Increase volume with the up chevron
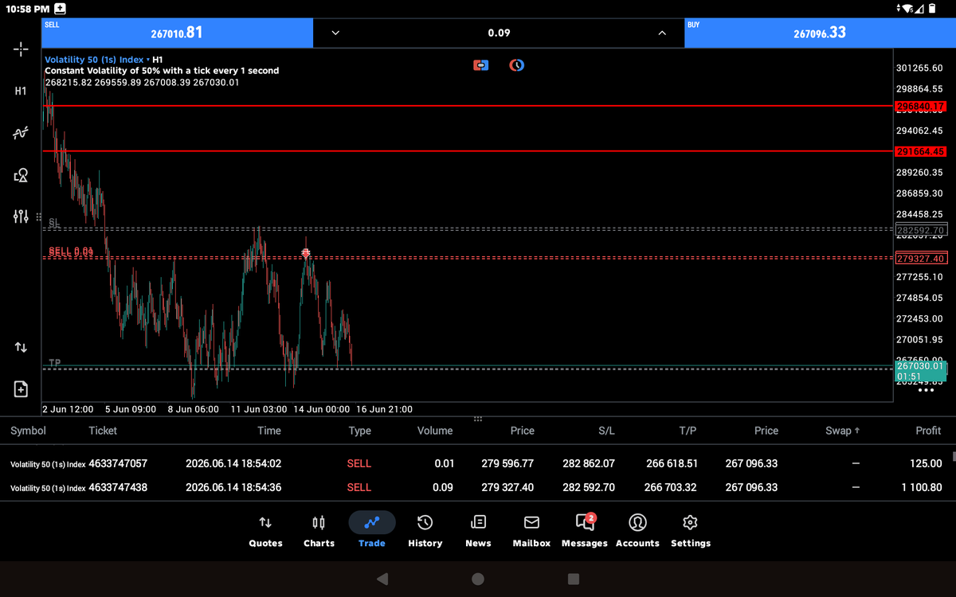 tap(661, 33)
